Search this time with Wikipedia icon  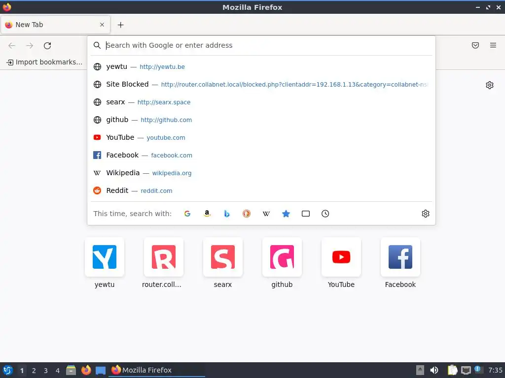tap(266, 214)
